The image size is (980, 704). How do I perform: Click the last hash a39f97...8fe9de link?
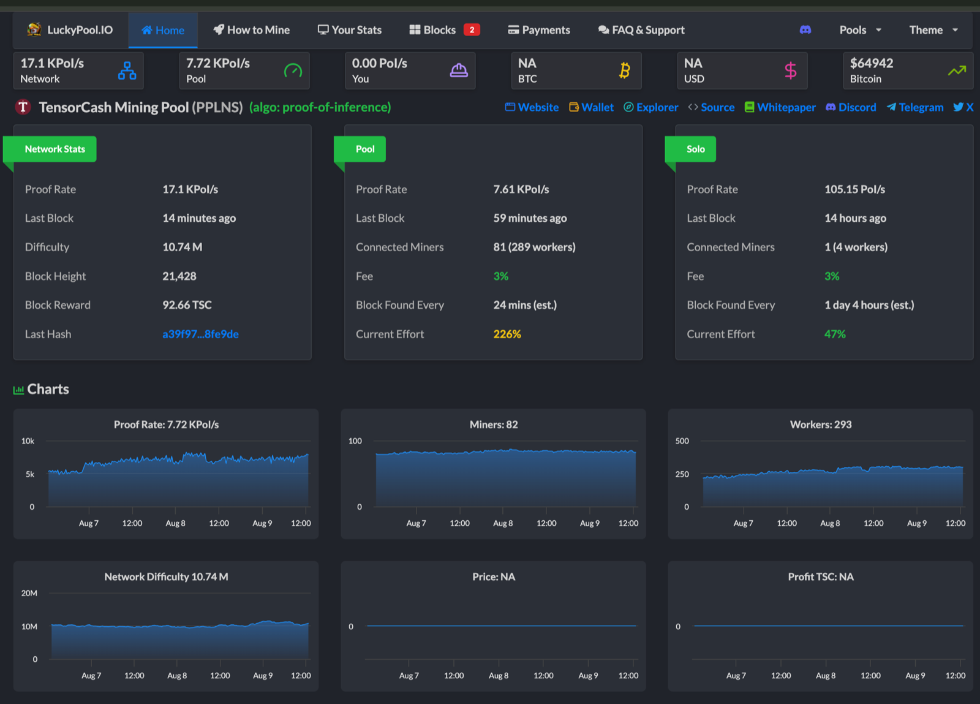tap(200, 334)
